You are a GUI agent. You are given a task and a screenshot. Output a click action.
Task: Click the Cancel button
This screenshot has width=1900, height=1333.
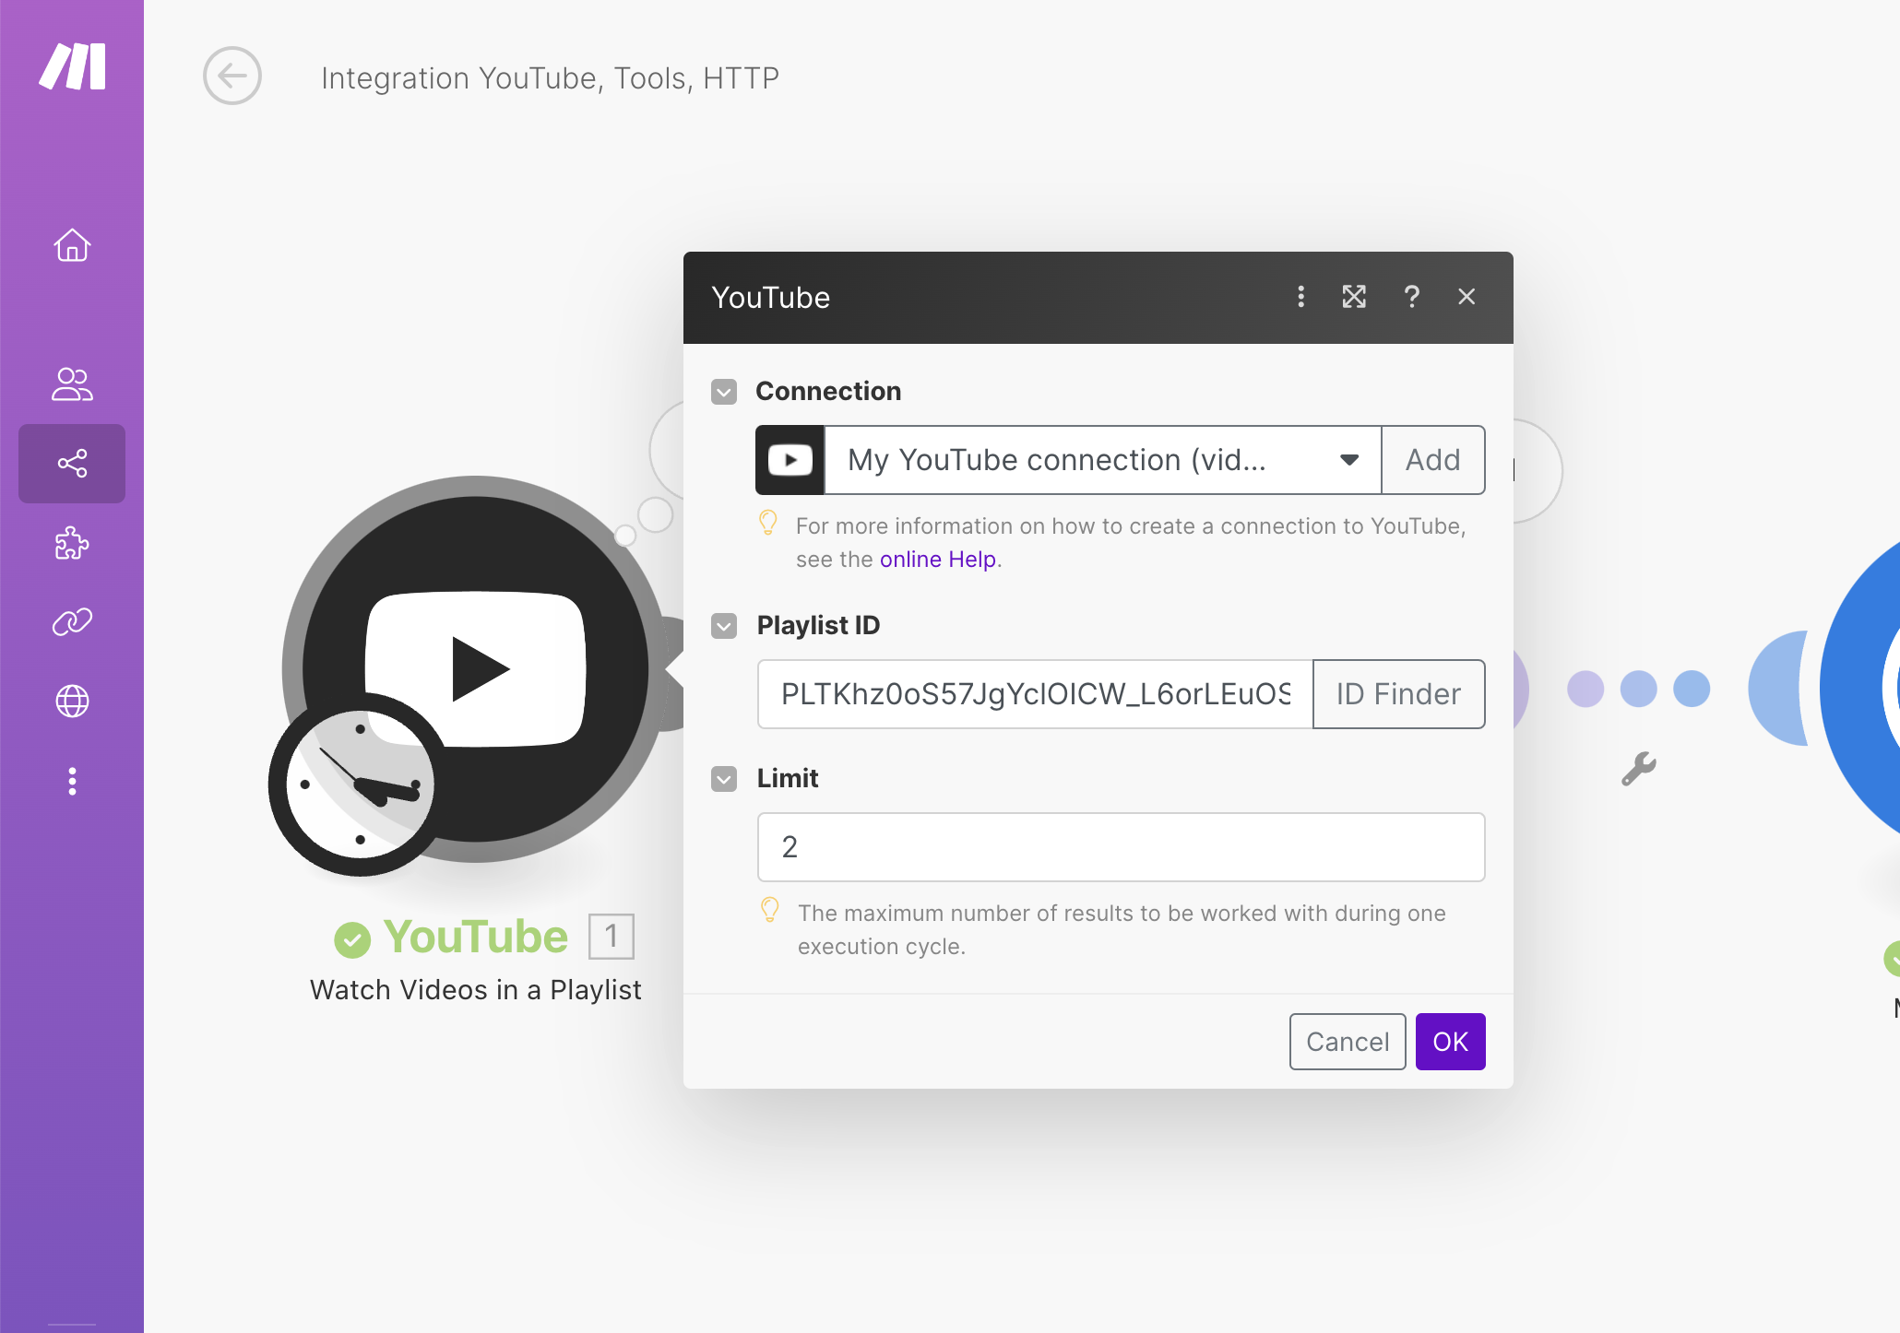[x=1348, y=1042]
